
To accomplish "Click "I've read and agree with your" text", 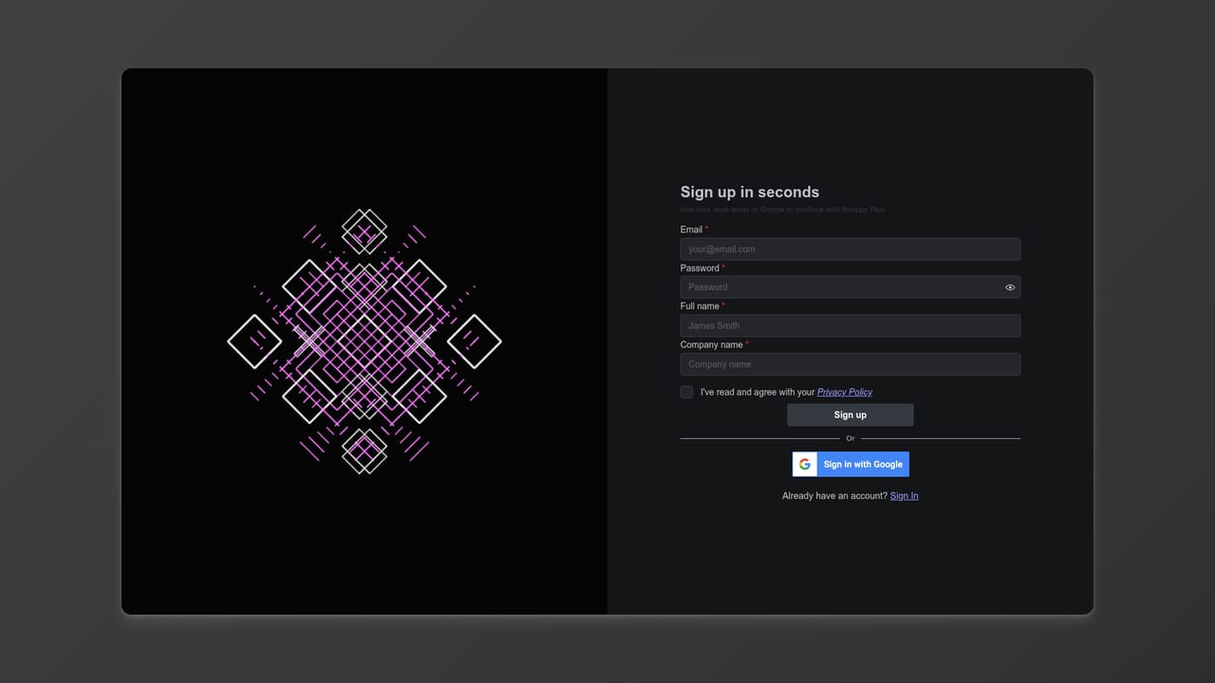I will click(x=757, y=392).
